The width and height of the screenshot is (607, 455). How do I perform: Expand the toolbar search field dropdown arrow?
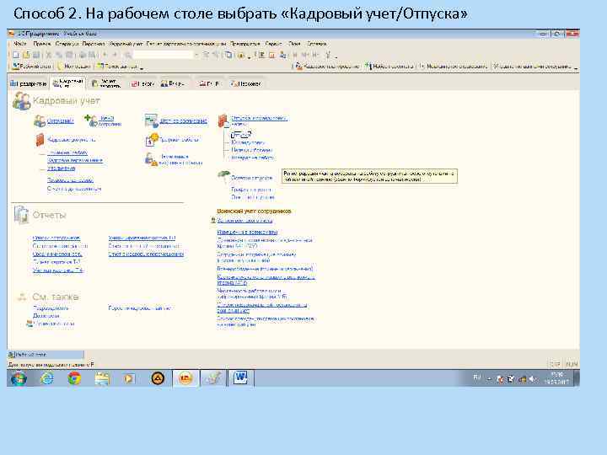click(196, 55)
